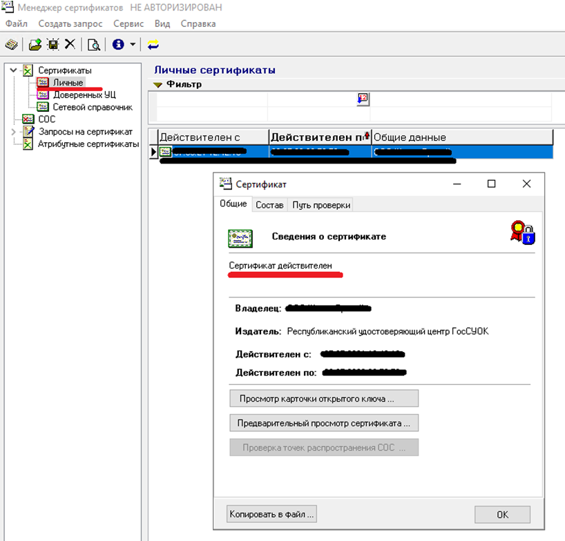Open dropdown arrow next to info icon
Screen dimensions: 565x541
132,45
